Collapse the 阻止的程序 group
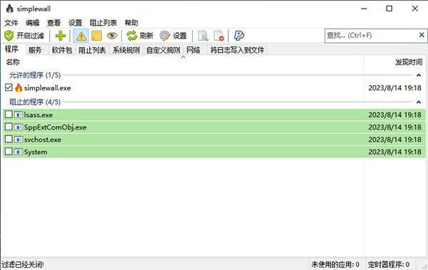 [x=419, y=102]
